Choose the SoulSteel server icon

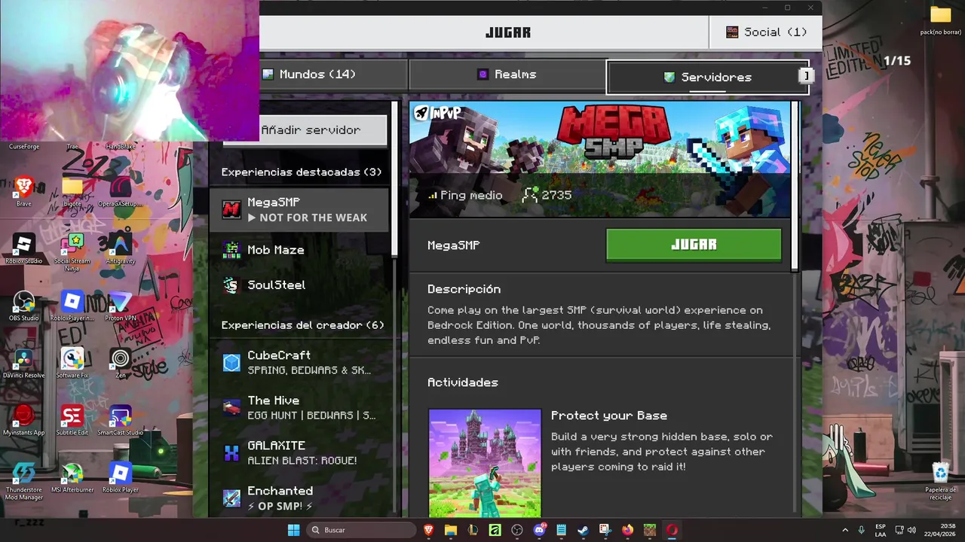click(x=231, y=285)
